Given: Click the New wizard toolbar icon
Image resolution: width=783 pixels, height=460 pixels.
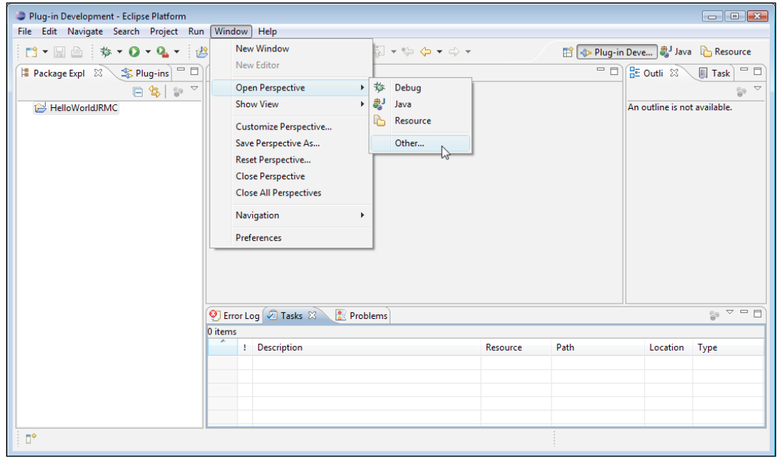Looking at the screenshot, I should pos(32,51).
